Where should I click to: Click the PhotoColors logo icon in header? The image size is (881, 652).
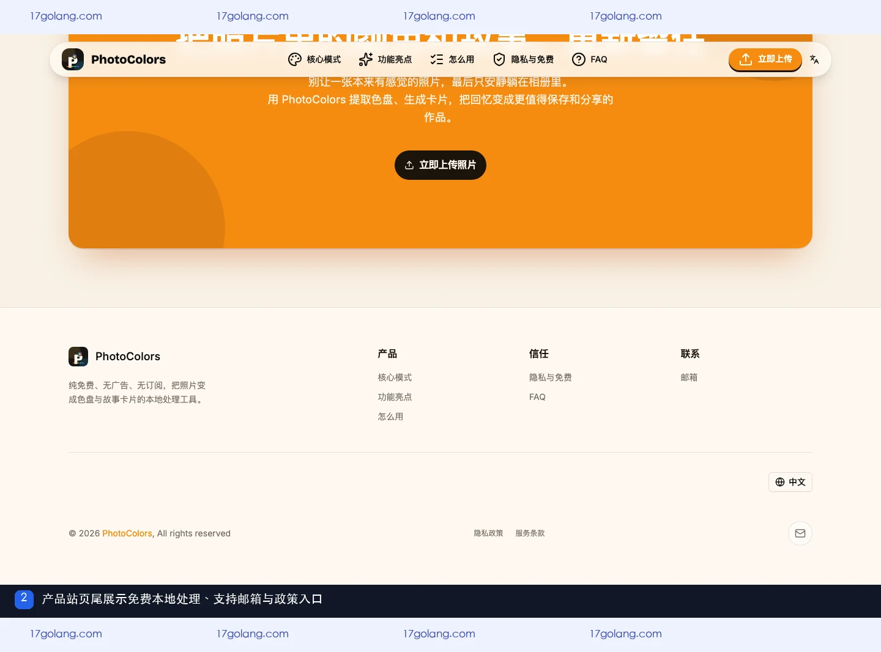pos(73,59)
